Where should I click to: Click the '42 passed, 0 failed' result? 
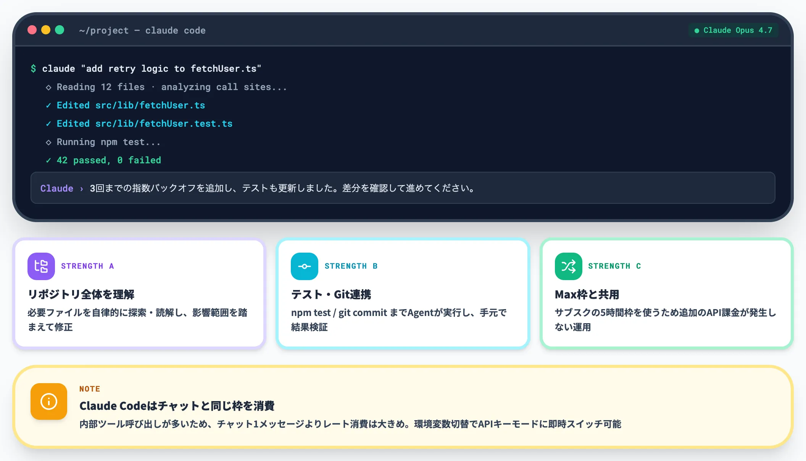(109, 160)
